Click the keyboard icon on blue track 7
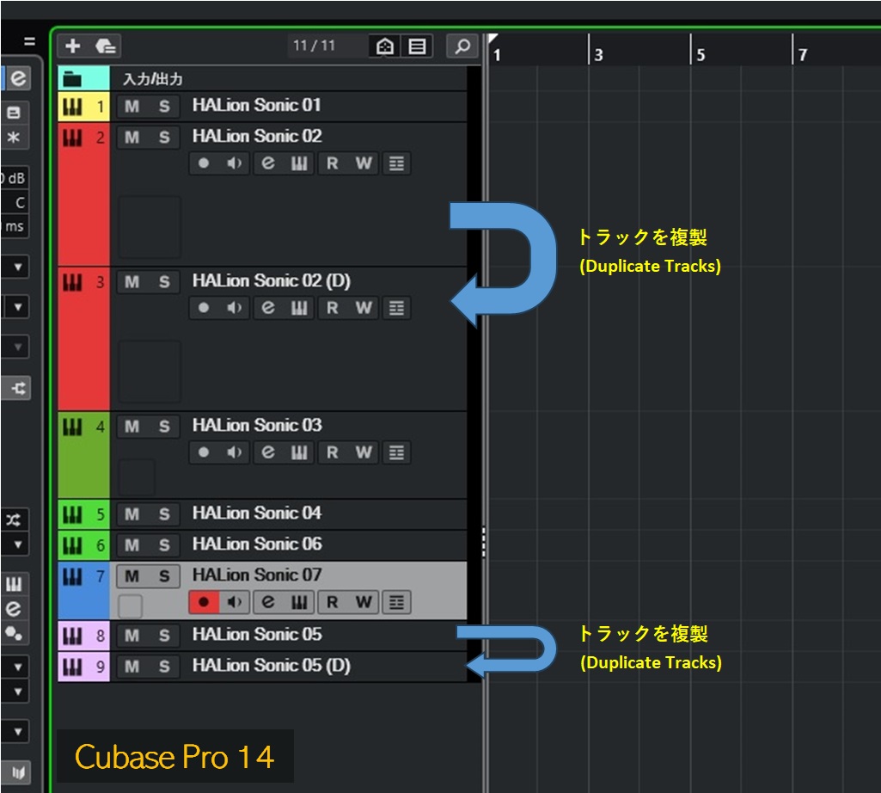 pos(72,576)
